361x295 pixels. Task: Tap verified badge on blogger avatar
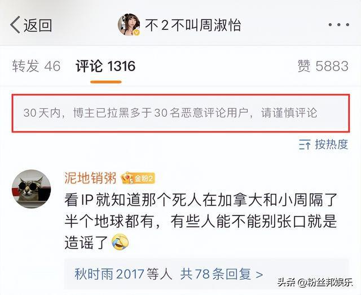[137, 33]
